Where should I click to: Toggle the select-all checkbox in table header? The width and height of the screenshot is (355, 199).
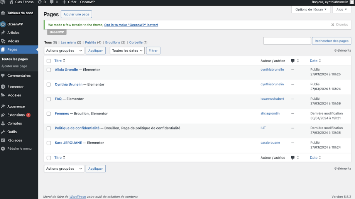point(49,61)
